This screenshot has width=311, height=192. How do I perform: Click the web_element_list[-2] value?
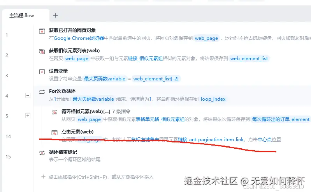point(156,79)
